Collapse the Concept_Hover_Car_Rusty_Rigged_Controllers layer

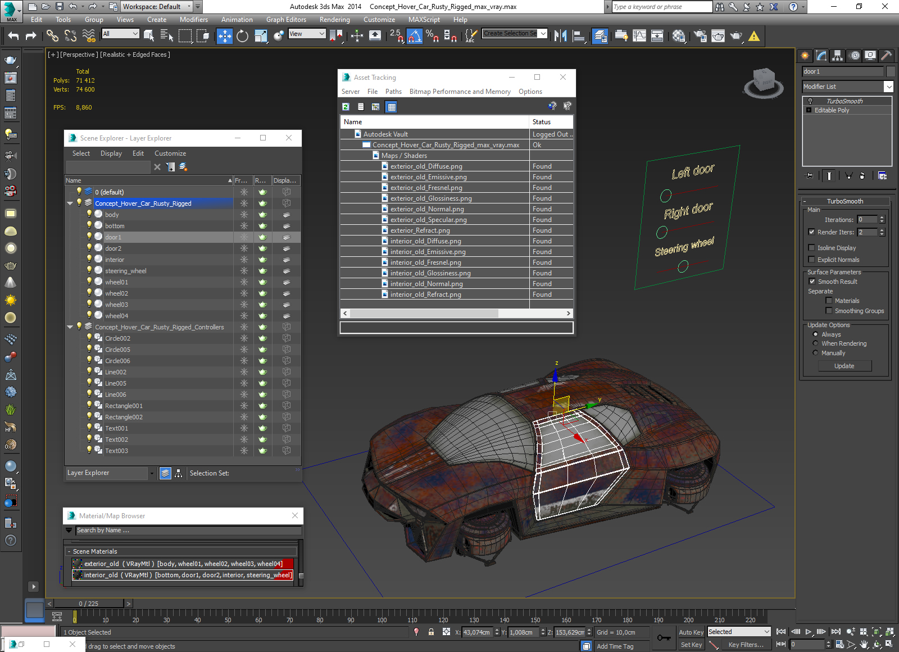(70, 327)
